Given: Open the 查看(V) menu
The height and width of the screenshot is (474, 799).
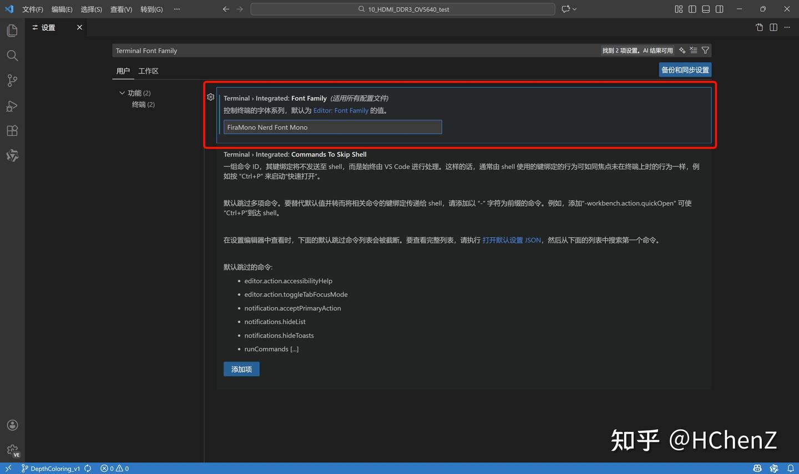Looking at the screenshot, I should [x=121, y=9].
